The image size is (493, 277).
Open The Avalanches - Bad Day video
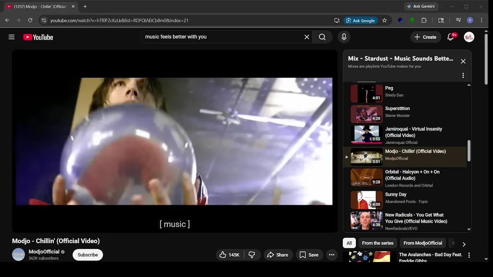pos(431,257)
